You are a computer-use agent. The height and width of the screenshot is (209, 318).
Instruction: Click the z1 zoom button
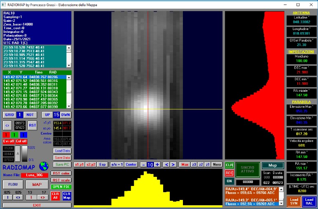coord(208,165)
